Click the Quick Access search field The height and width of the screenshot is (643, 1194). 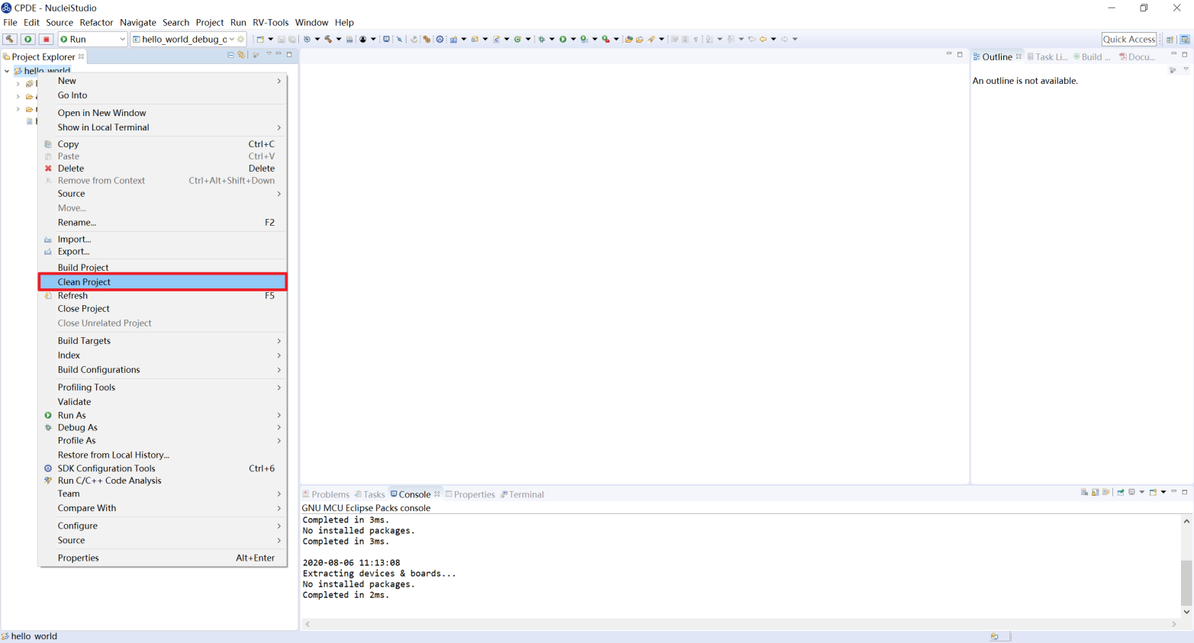[1129, 39]
